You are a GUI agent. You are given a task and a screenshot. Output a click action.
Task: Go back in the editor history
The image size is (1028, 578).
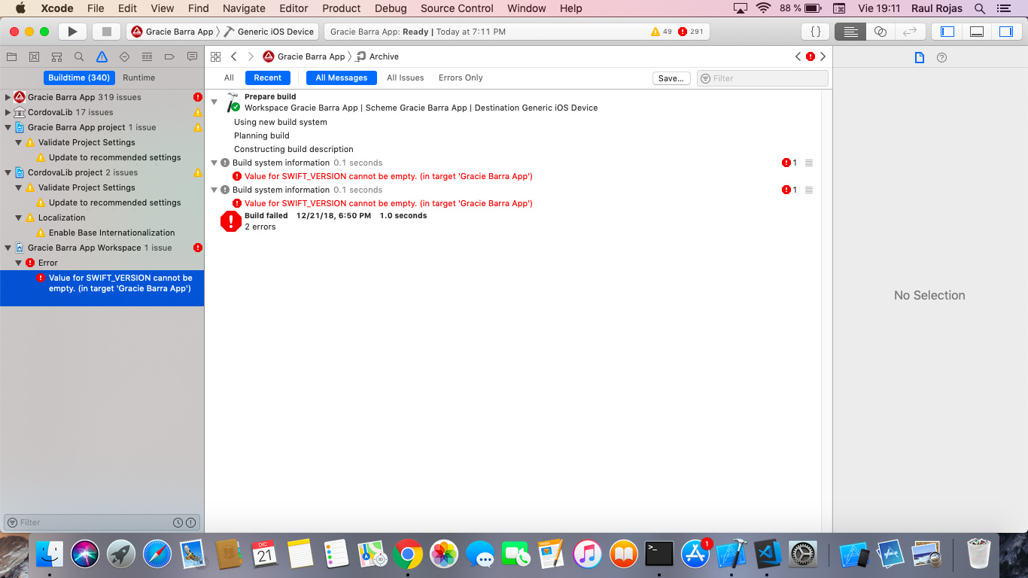[x=234, y=56]
